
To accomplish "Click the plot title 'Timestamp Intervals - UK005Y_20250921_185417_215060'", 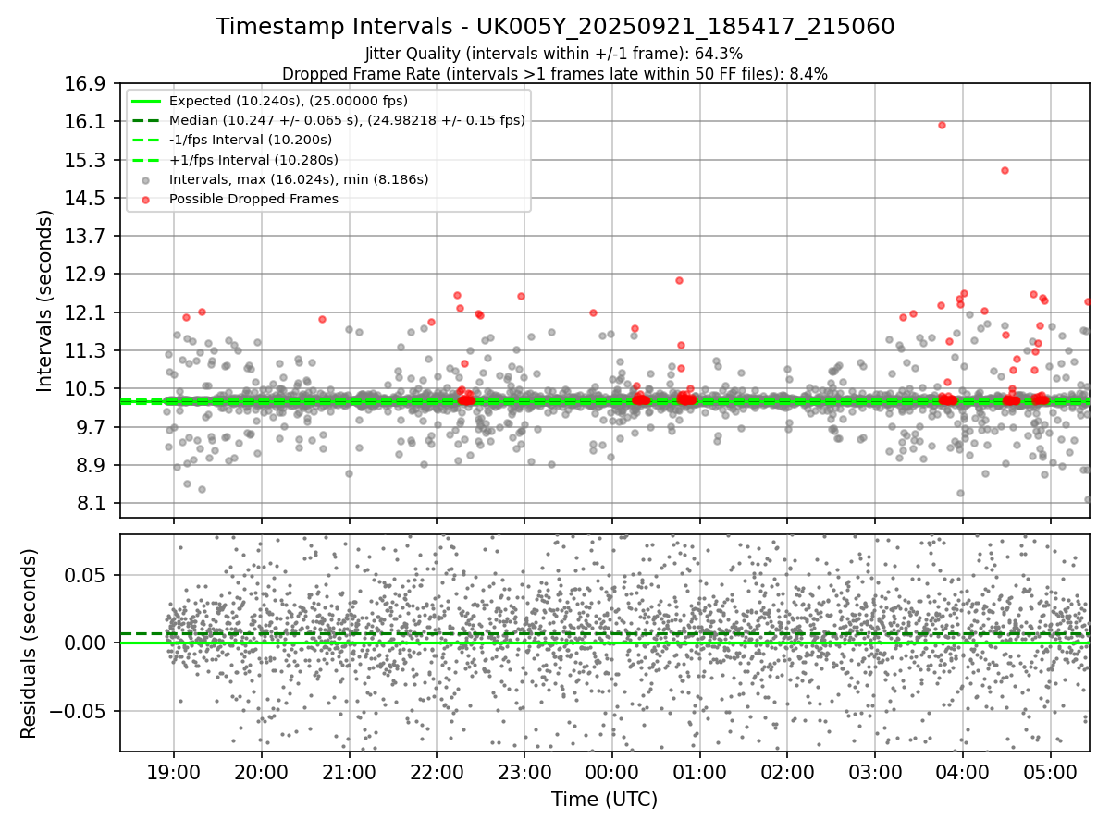I will (555, 27).
